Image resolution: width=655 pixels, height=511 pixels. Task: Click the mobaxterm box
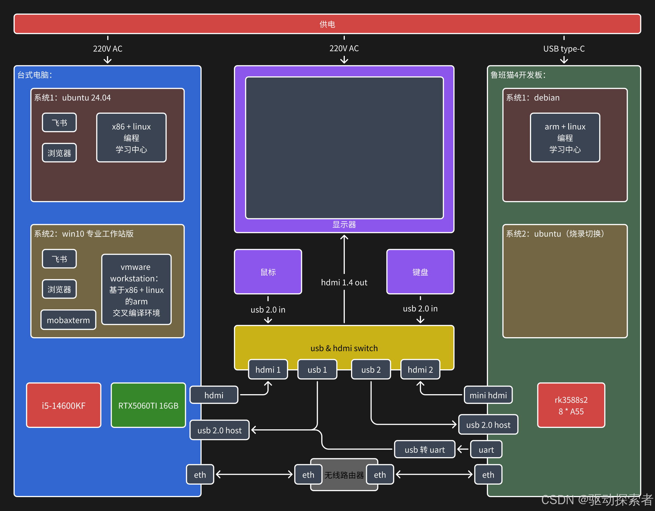(68, 320)
